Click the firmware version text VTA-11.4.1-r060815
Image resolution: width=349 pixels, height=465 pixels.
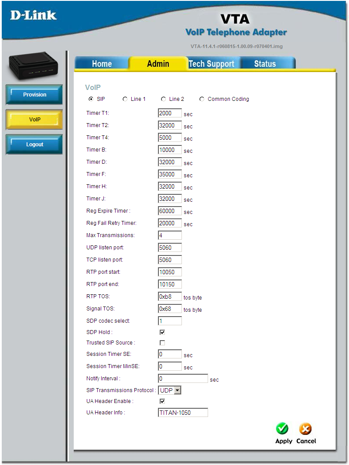(237, 46)
